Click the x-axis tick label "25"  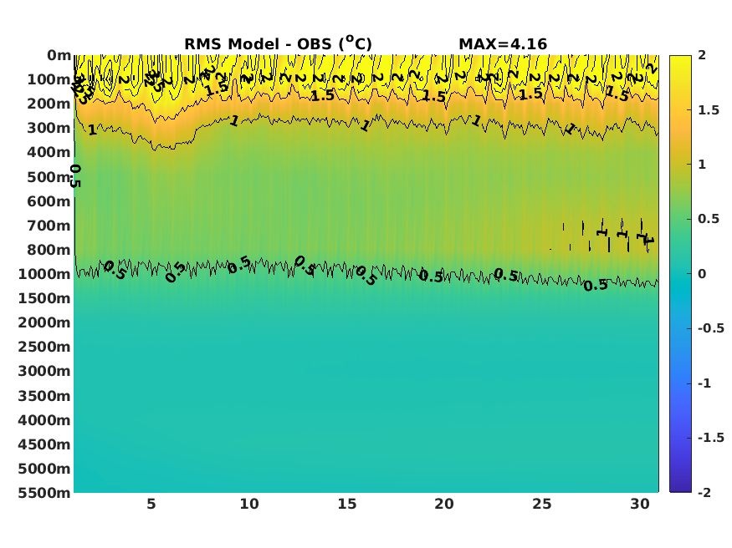[542, 504]
